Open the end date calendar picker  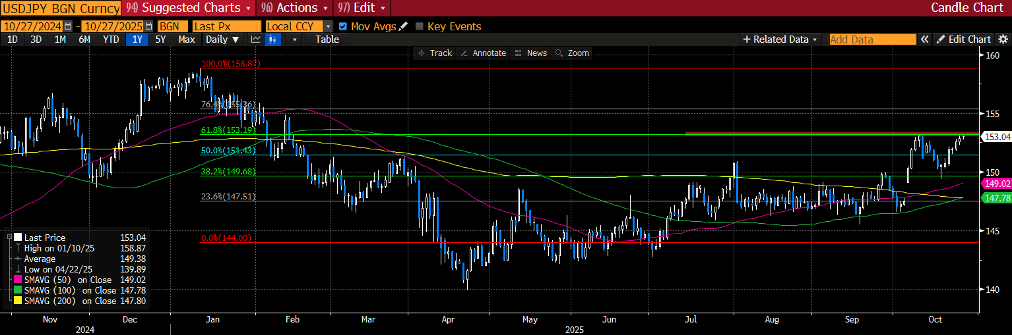148,26
